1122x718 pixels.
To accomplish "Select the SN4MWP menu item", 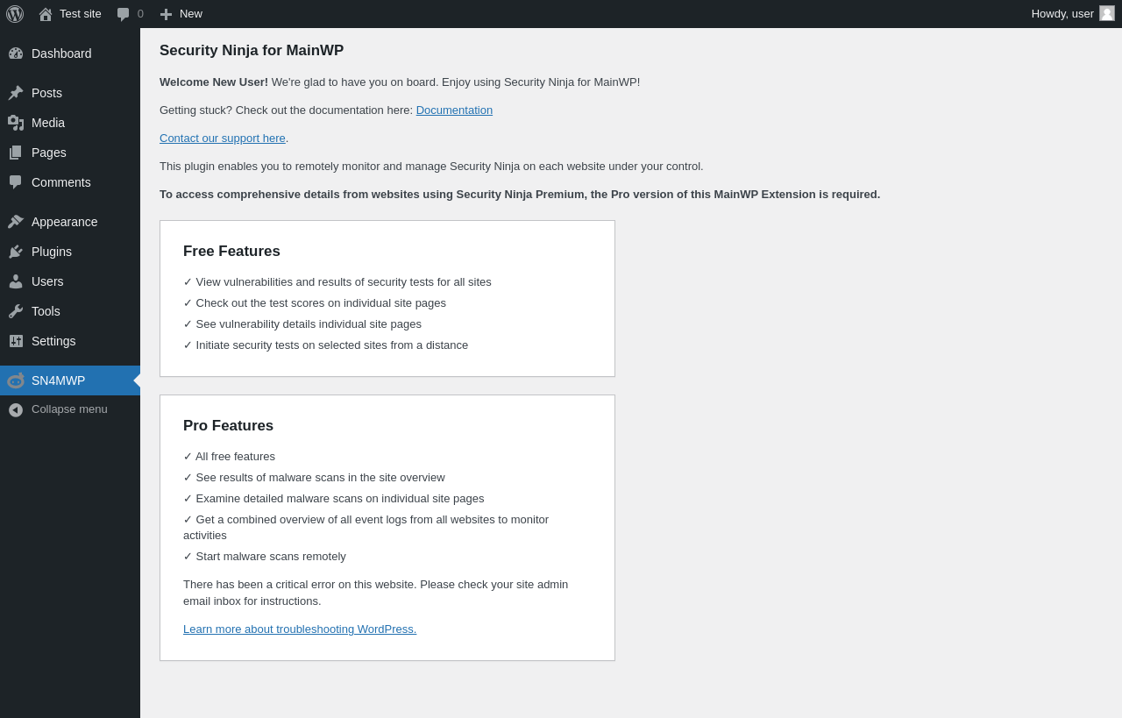I will click(70, 380).
